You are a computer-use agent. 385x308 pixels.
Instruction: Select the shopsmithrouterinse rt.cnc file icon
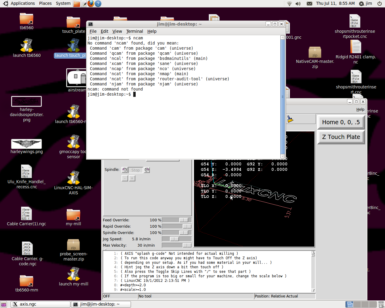coord(356,77)
